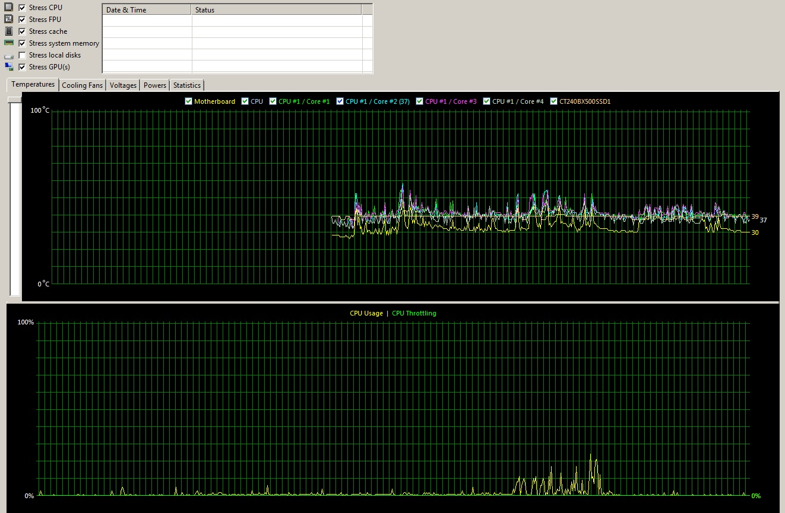Toggle CPU #1 / Core #4 legend checkbox
This screenshot has height=513, width=785.
coord(487,101)
